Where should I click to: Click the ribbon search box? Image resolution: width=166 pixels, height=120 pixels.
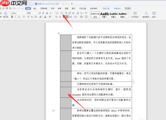[128, 8]
